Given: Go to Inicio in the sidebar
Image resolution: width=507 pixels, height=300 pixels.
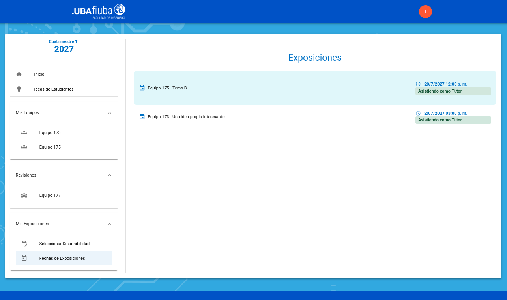Looking at the screenshot, I should coord(39,74).
